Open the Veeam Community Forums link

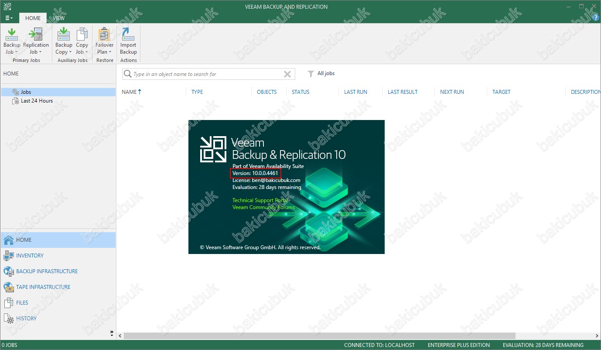click(x=263, y=207)
